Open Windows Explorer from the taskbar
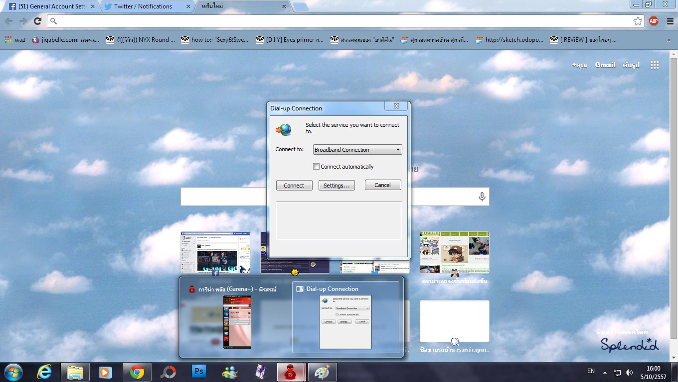The height and width of the screenshot is (382, 678). point(75,372)
